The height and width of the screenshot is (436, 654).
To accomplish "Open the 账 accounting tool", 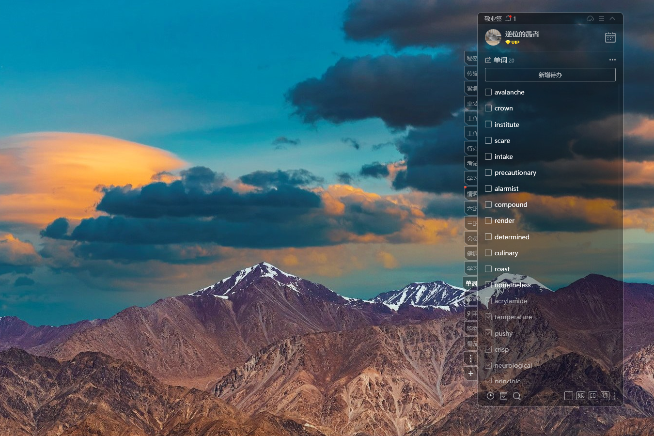I will (581, 396).
